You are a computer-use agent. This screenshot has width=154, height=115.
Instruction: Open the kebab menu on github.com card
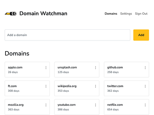145,68
